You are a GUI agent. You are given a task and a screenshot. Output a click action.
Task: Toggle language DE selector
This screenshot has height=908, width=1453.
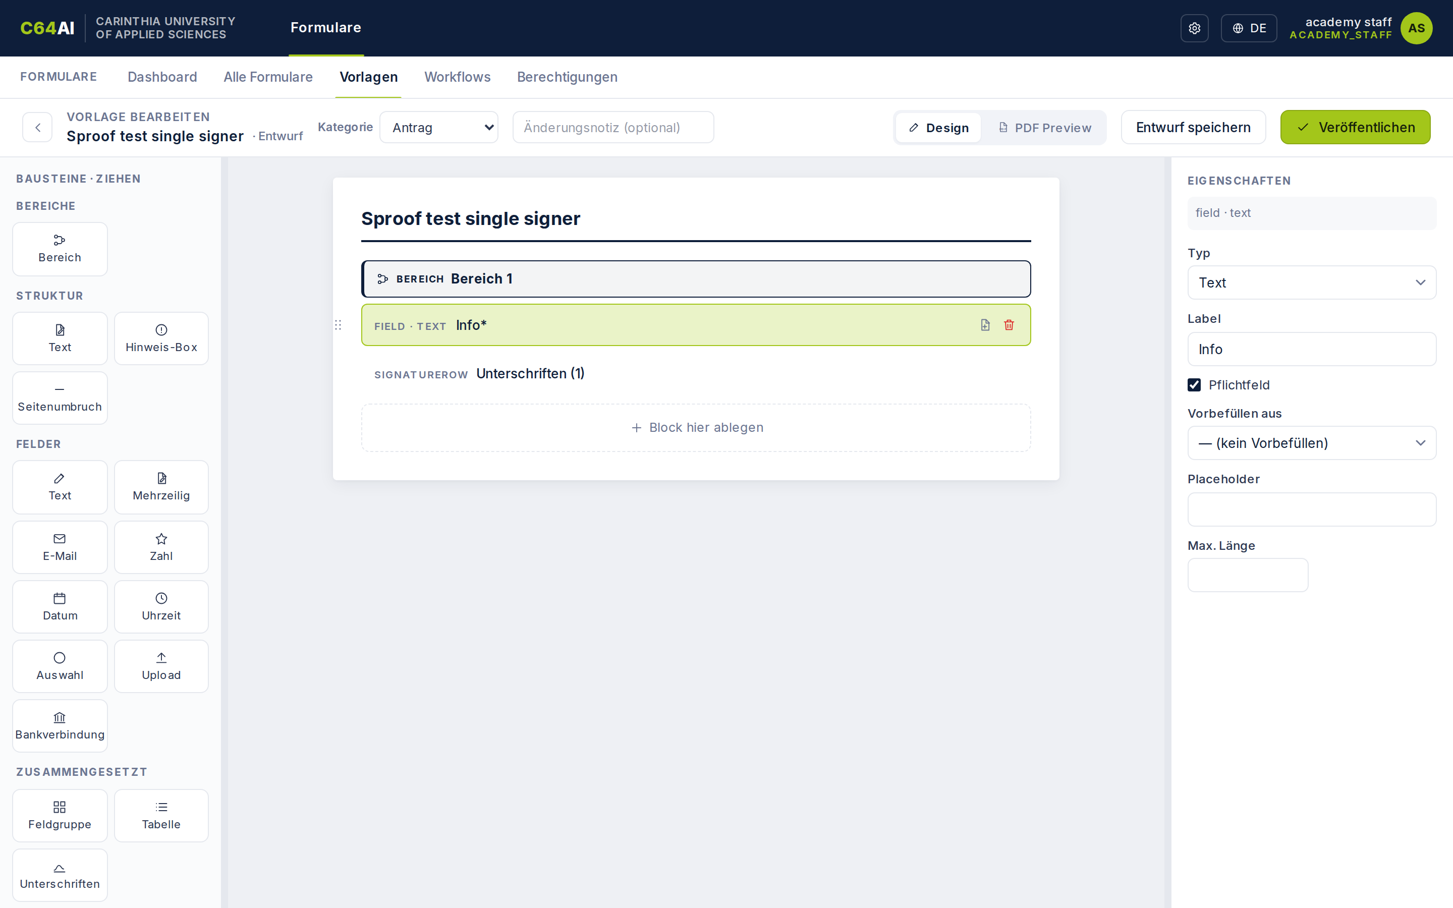point(1249,28)
